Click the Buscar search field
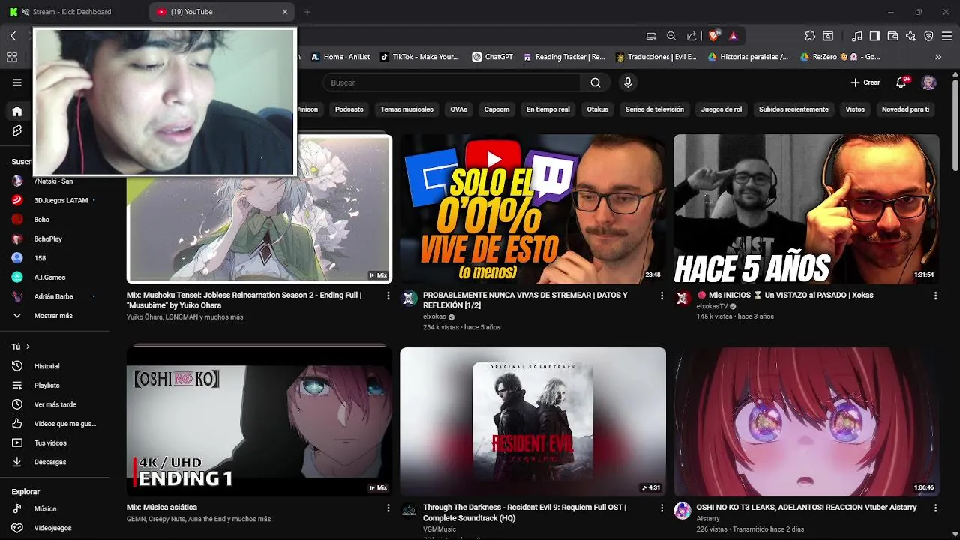The image size is (960, 540). pyautogui.click(x=452, y=82)
